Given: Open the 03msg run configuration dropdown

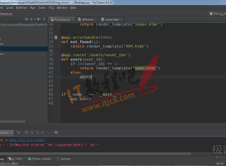Looking at the screenshot, I should click(217, 13).
